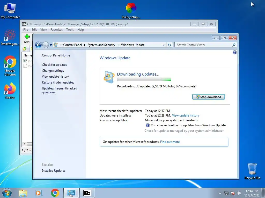Click the up-folder icon in 7-Zip

click(25, 49)
